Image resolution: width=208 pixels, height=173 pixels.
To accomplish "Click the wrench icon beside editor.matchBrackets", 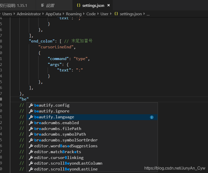I will coord(31,152).
